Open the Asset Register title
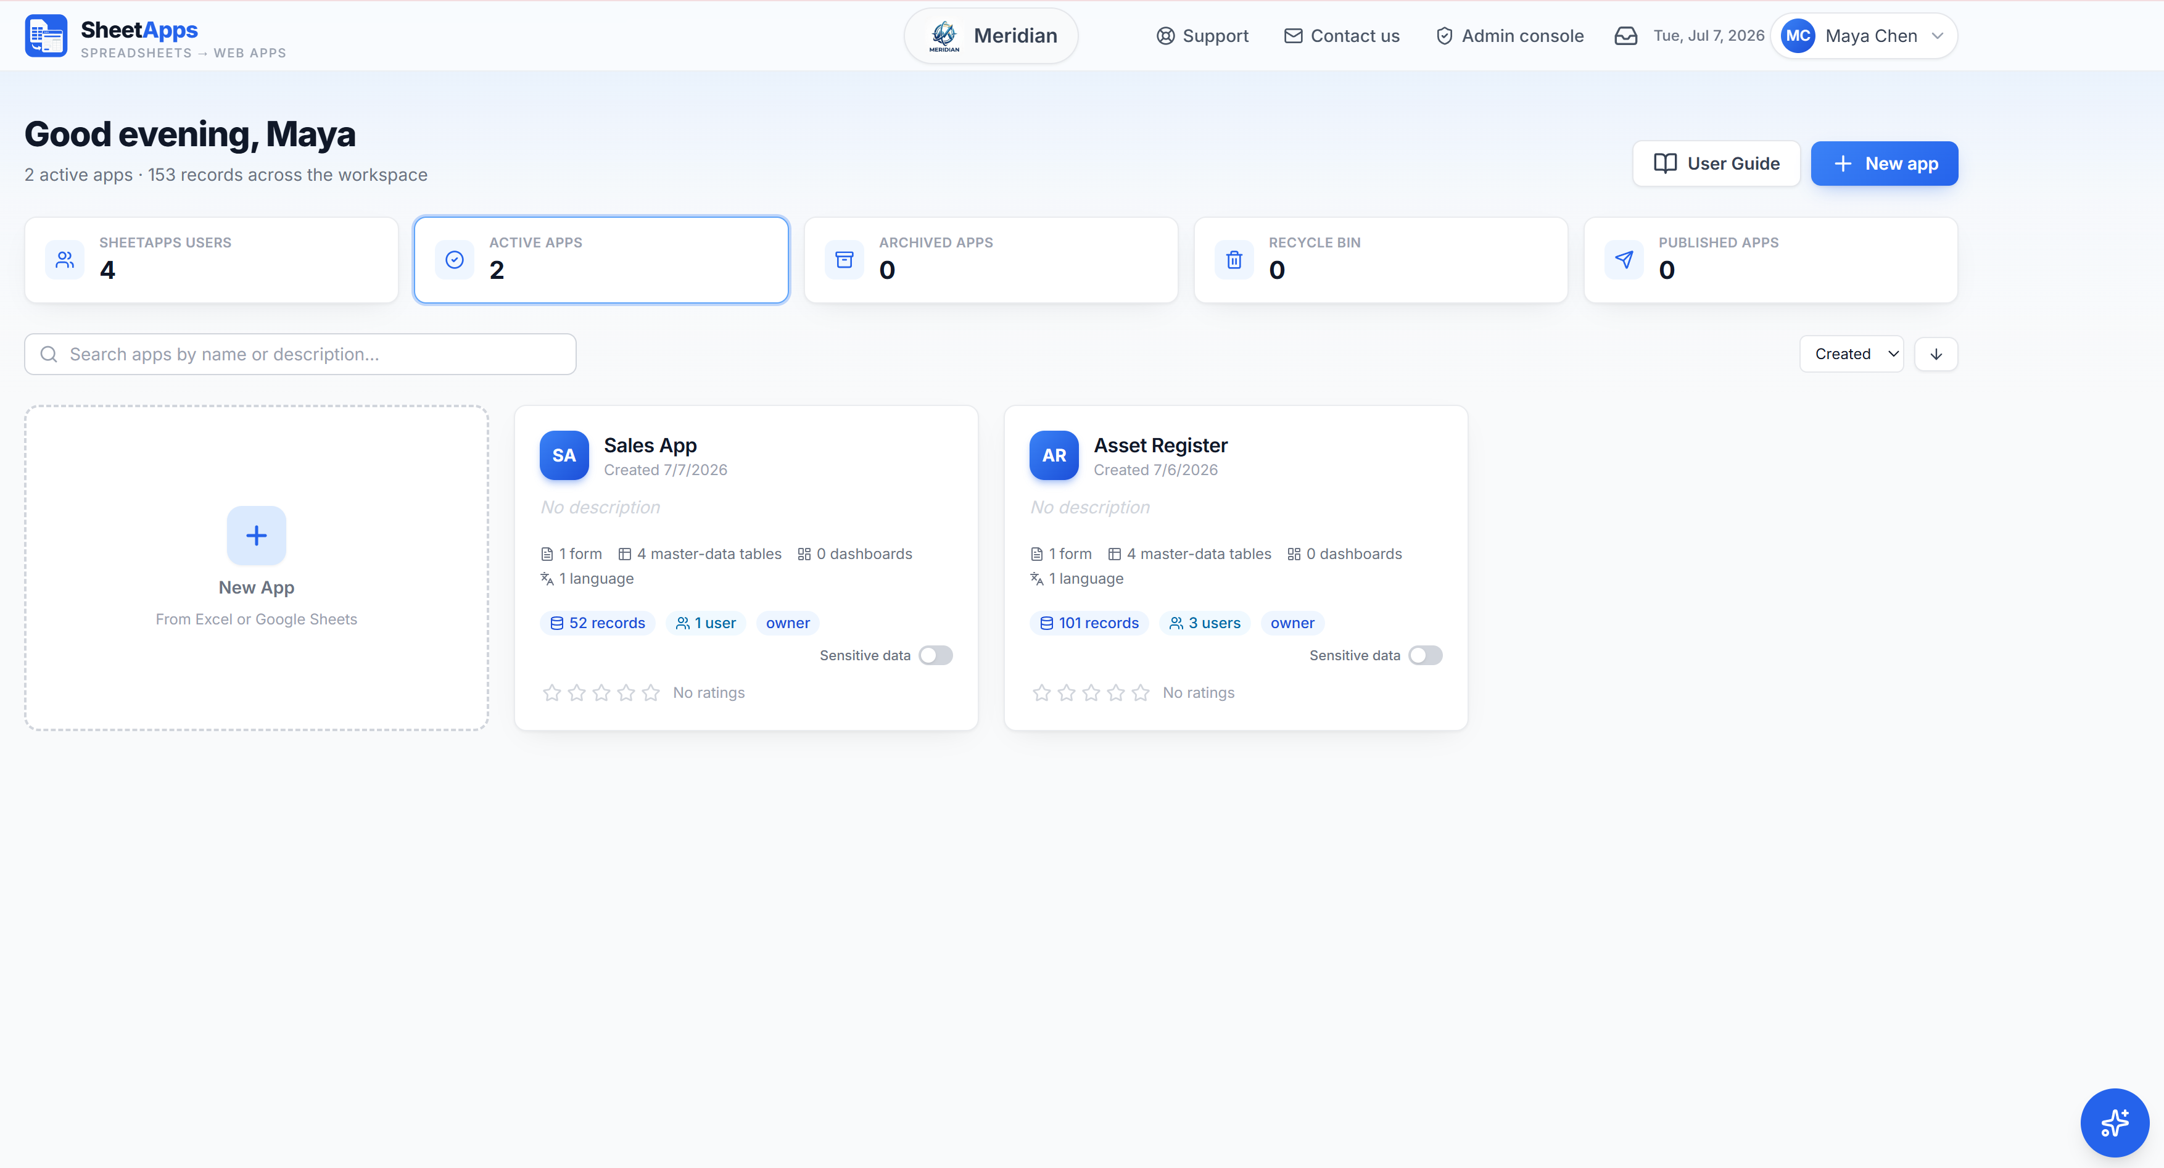The image size is (2164, 1168). [1160, 445]
